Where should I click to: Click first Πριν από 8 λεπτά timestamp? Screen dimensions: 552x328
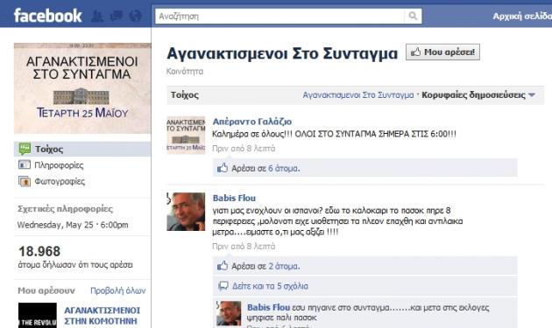(x=244, y=149)
